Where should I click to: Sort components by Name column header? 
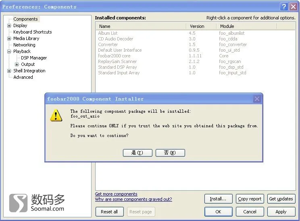tap(141, 26)
